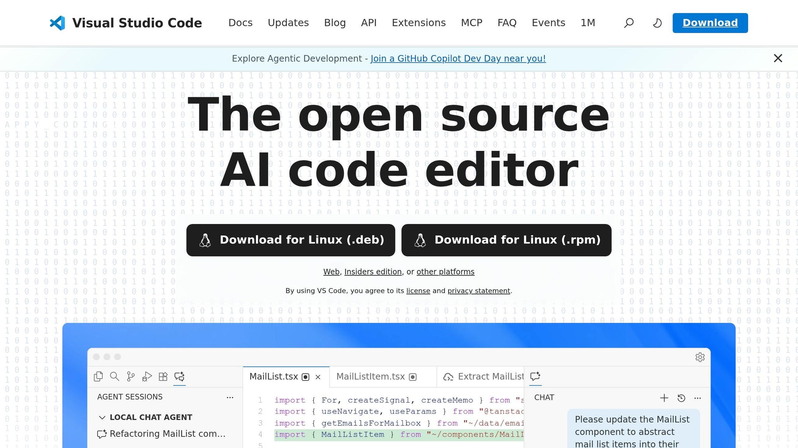Select the Chat icon in the activity bar
The width and height of the screenshot is (798, 448).
click(180, 376)
